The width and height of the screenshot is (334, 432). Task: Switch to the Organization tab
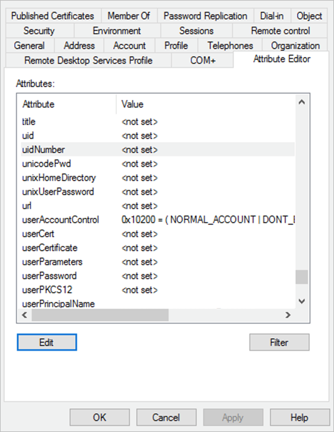(x=295, y=46)
